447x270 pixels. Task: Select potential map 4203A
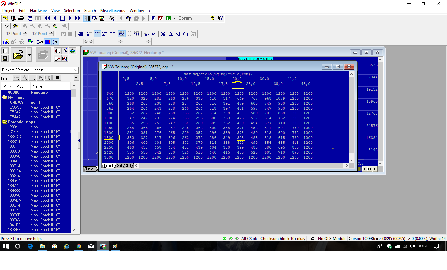point(36,127)
